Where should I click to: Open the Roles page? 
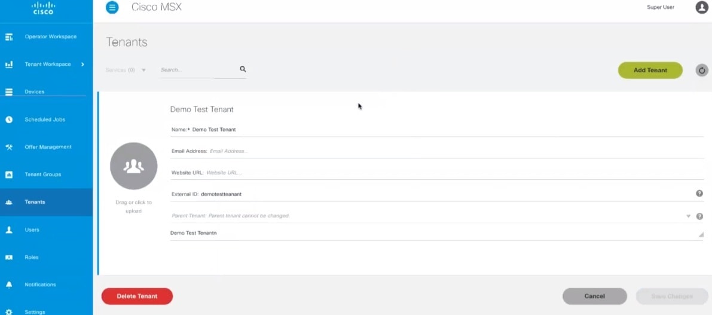[x=32, y=258]
